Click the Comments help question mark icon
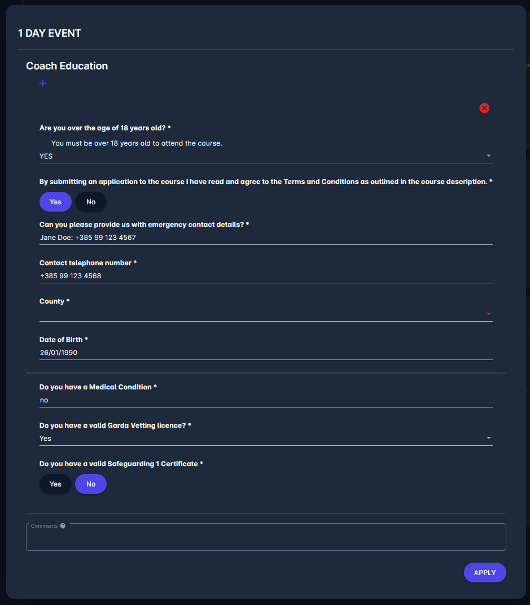This screenshot has width=530, height=605. tap(63, 526)
